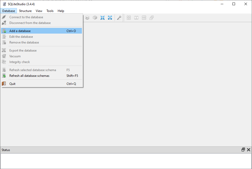Open configuration with the wrench icon
This screenshot has height=169, width=252.
119,18
